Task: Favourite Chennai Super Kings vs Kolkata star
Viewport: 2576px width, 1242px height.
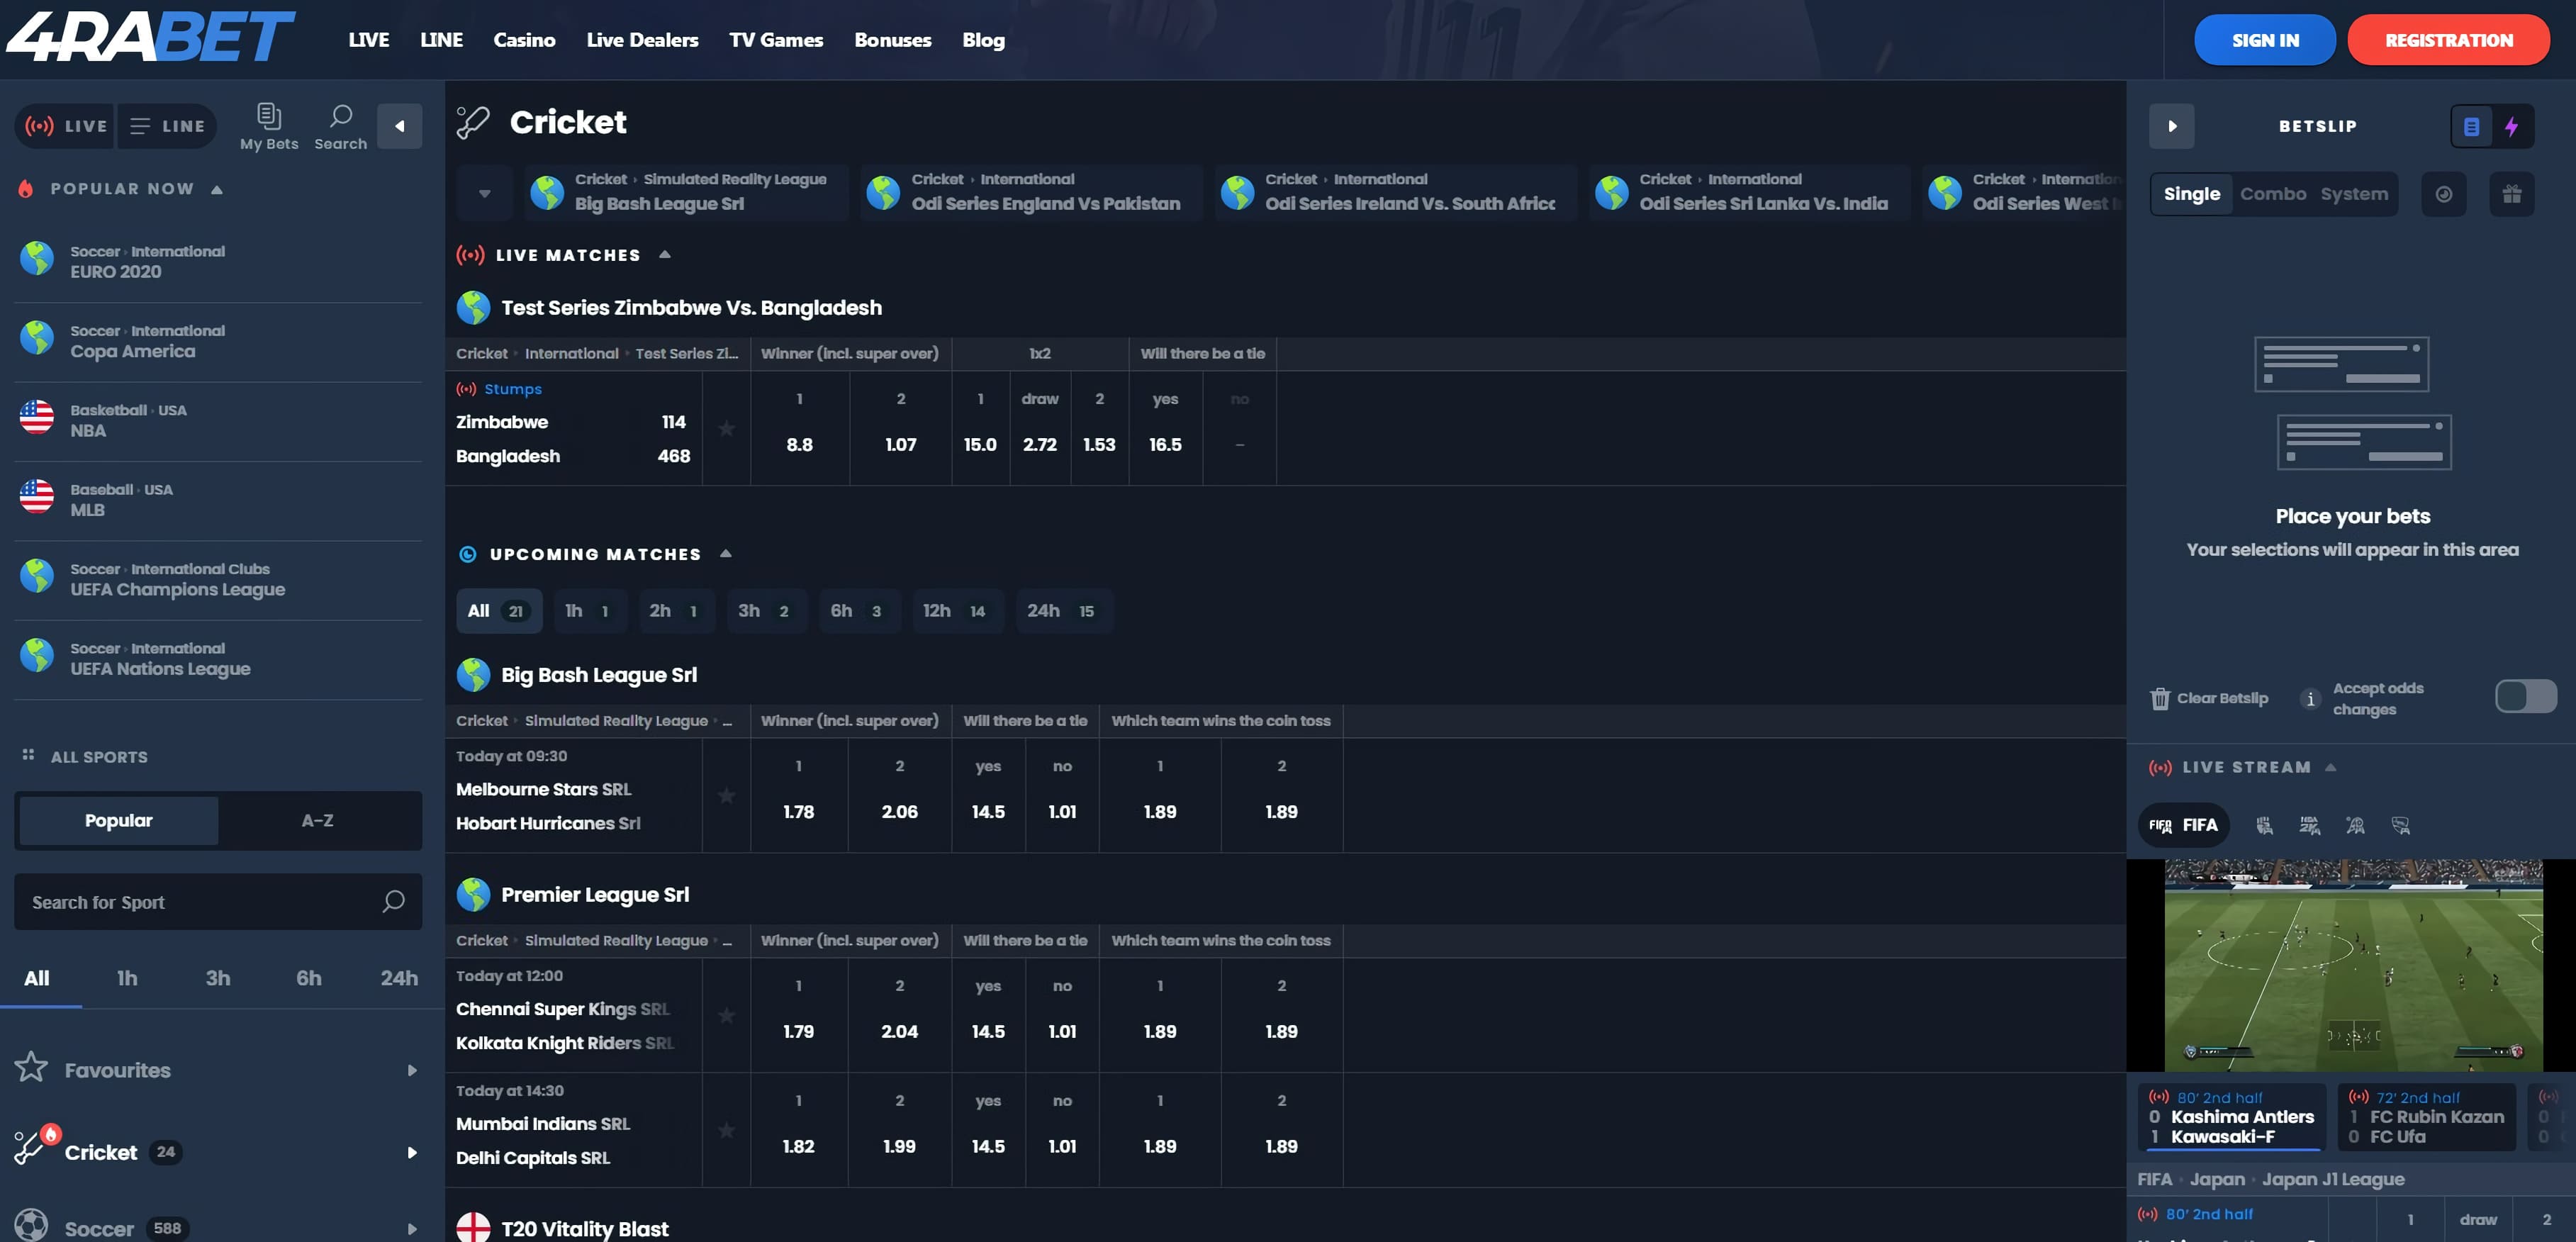Action: pyautogui.click(x=727, y=1015)
